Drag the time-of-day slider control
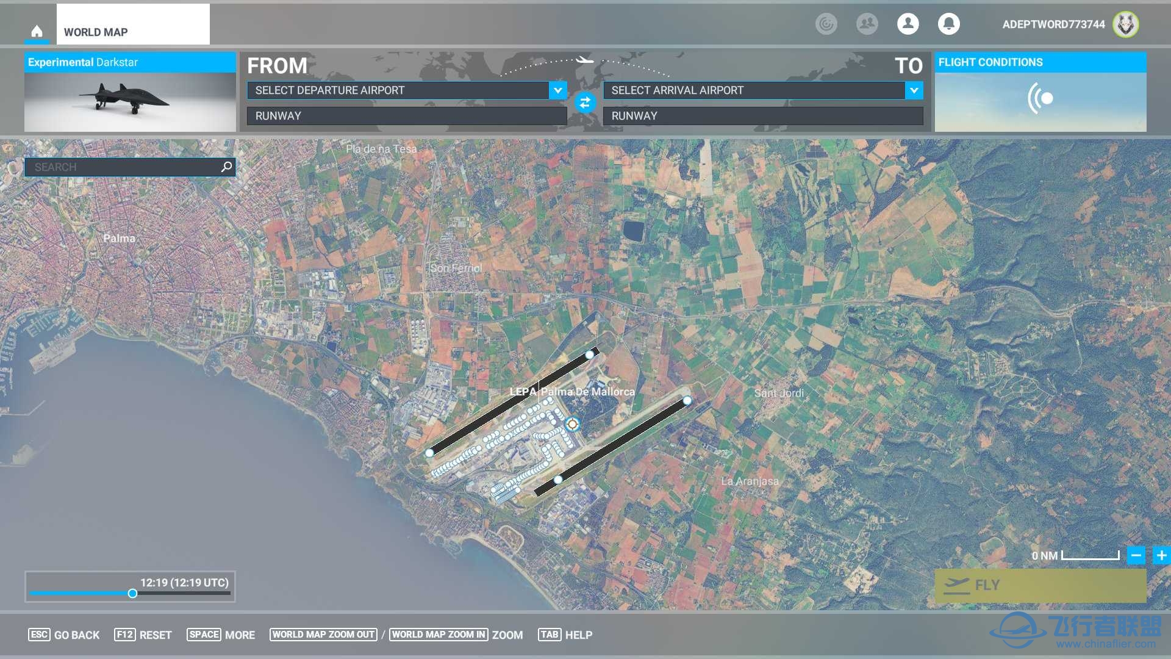The height and width of the screenshot is (659, 1171). coord(131,593)
